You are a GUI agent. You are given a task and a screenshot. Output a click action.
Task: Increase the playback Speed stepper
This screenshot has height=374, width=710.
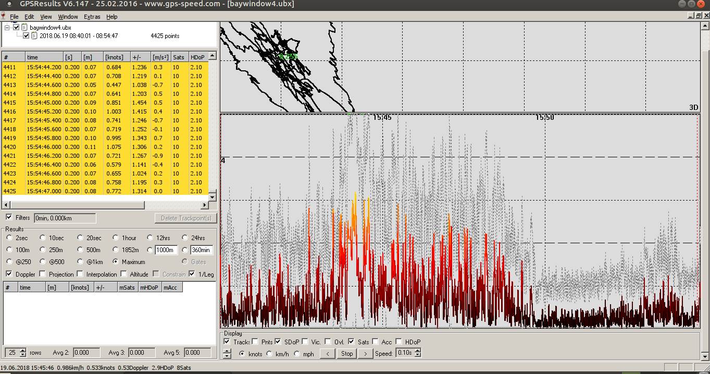[418, 351]
